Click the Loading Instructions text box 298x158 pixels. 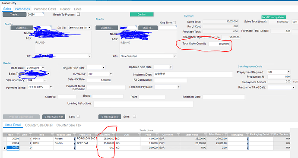143,104
